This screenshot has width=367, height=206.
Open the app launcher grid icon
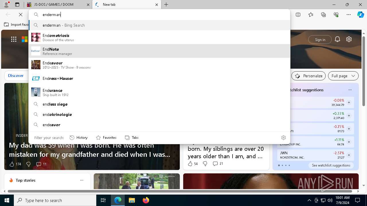pos(14,39)
